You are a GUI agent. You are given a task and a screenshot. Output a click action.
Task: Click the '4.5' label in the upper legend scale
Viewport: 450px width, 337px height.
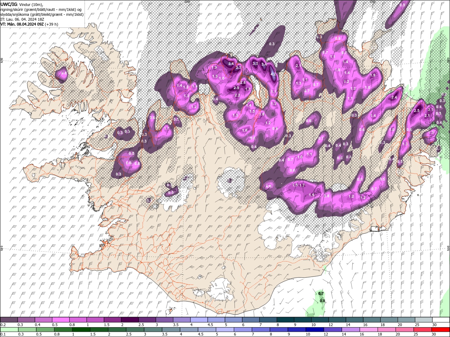[x=210, y=325]
